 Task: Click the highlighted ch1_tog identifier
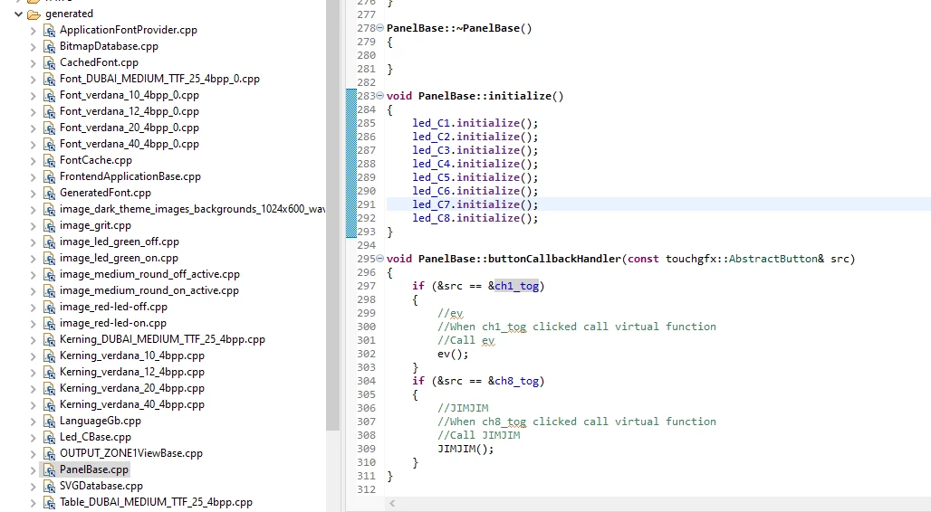click(516, 286)
